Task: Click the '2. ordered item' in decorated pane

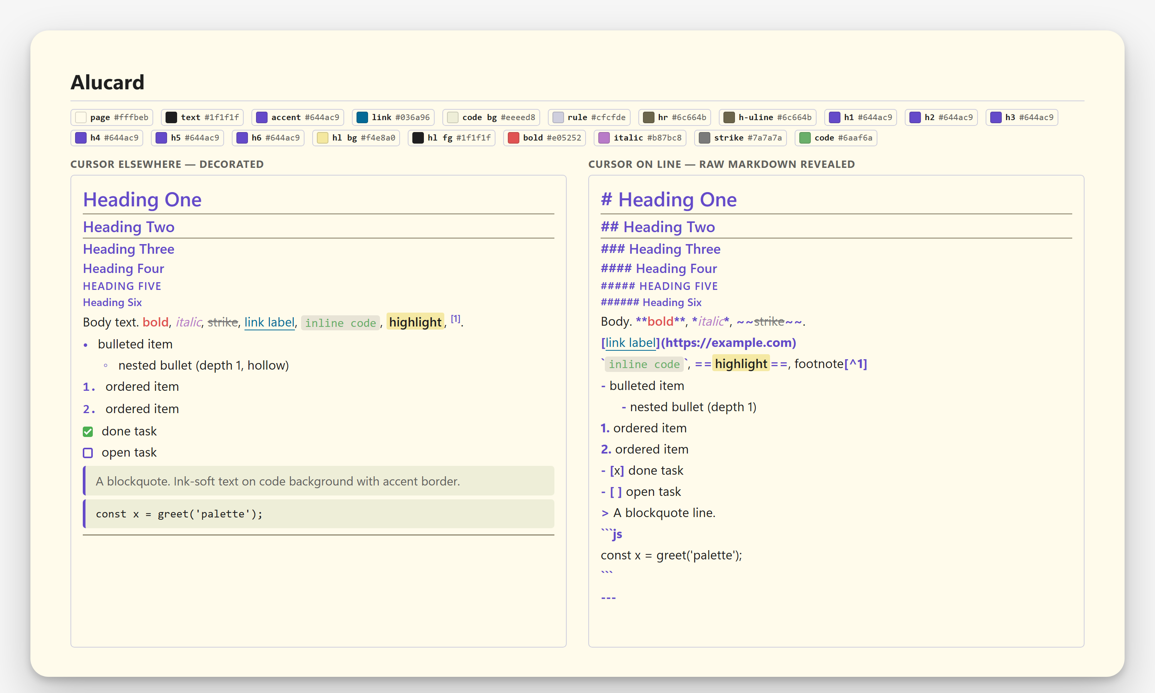Action: click(x=131, y=409)
